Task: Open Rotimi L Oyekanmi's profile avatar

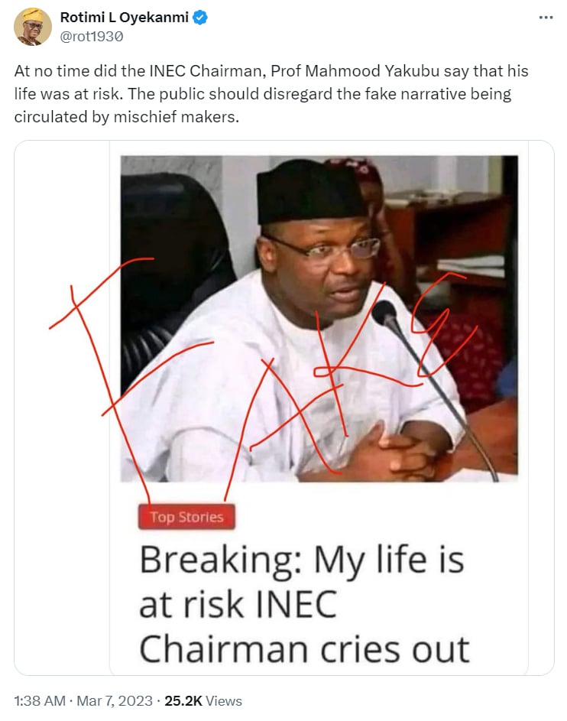Action: point(33,27)
